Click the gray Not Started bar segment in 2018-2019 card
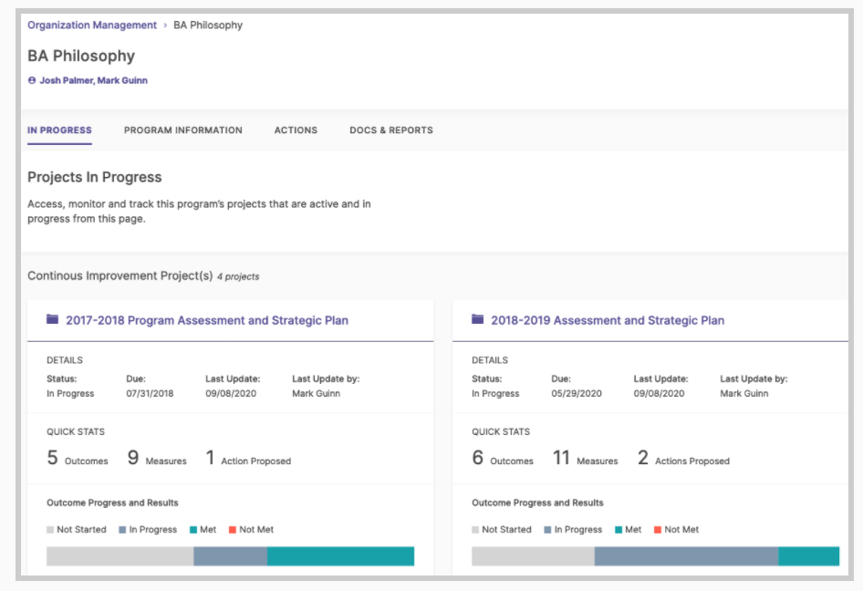The image size is (863, 591). click(x=534, y=556)
